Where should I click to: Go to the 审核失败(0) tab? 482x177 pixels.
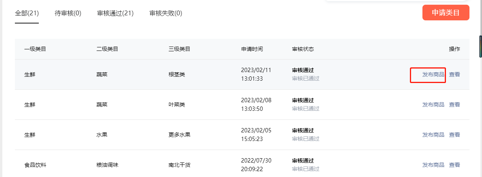tap(166, 13)
